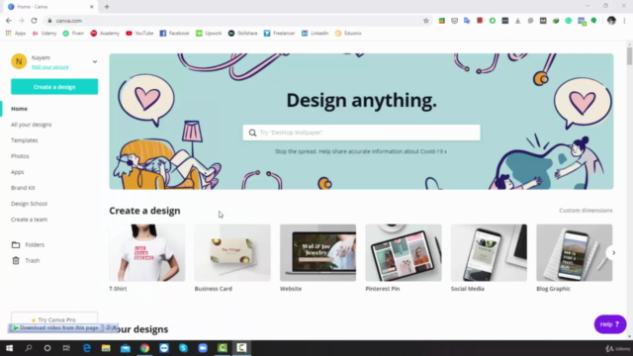Open the Academy bookmark
This screenshot has height=356, width=633.
click(105, 33)
